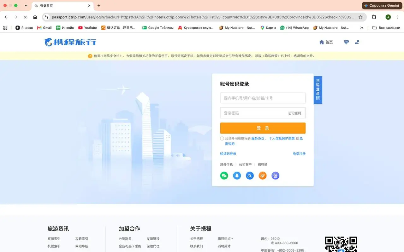Open footer link 攻略索引
404x252 pixels.
pyautogui.click(x=82, y=239)
